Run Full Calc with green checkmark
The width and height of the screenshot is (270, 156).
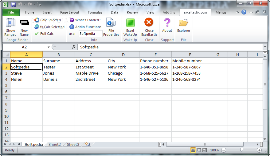pyautogui.click(x=44, y=34)
